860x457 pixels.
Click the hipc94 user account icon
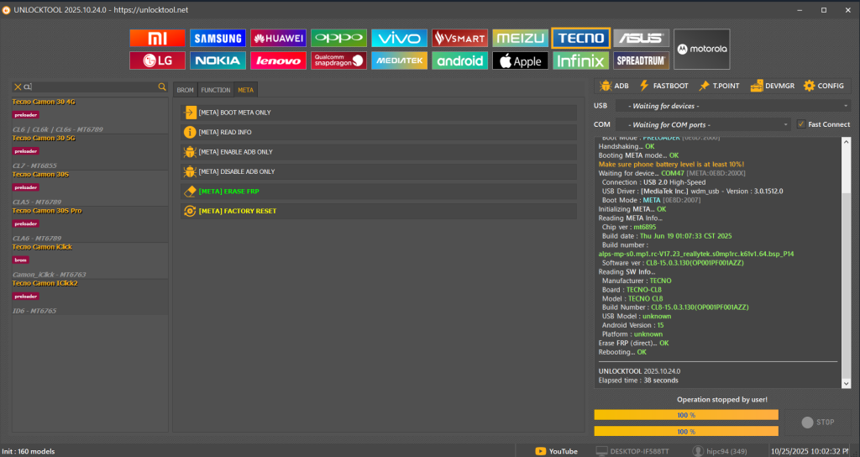point(698,451)
